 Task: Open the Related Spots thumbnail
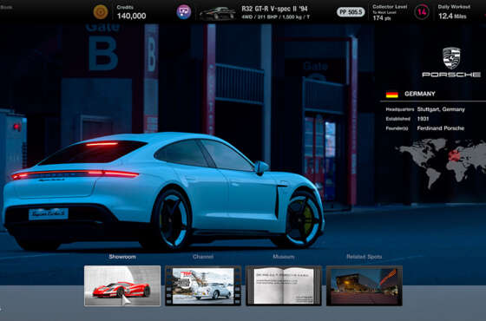(x=364, y=285)
